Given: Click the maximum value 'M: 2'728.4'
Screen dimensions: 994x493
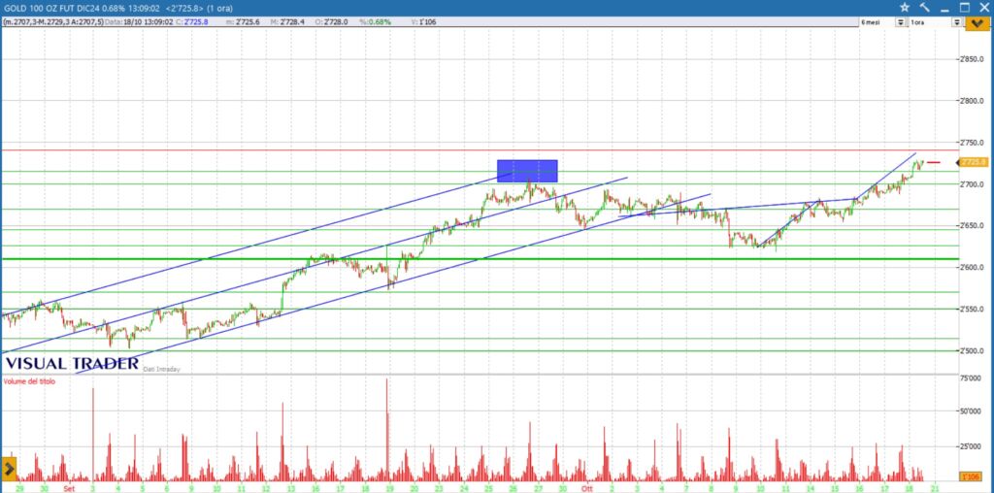Looking at the screenshot, I should (x=287, y=22).
